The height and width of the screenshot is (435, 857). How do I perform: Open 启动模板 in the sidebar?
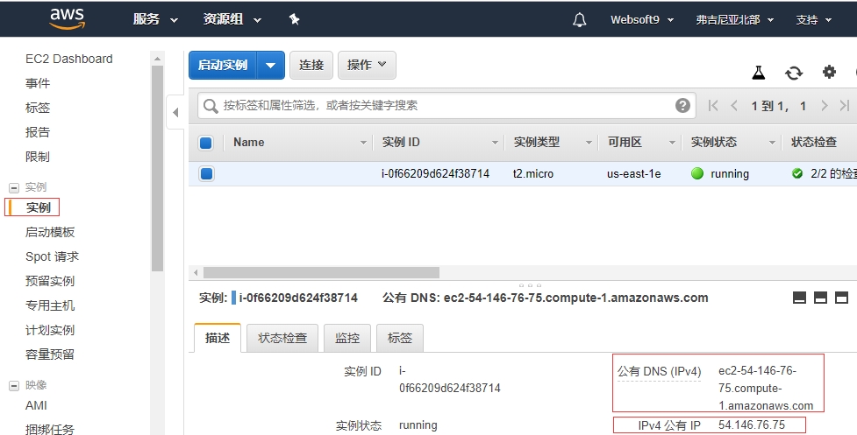point(50,232)
